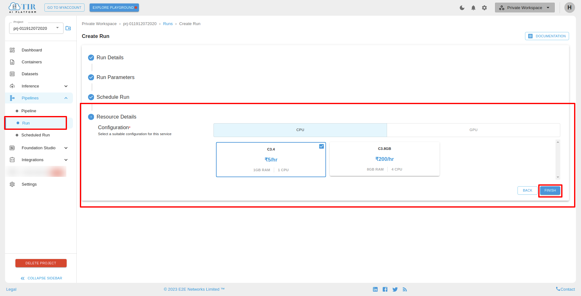Click GO TO MYACCOUNT button
Viewport: 581px width, 296px height.
(x=64, y=8)
